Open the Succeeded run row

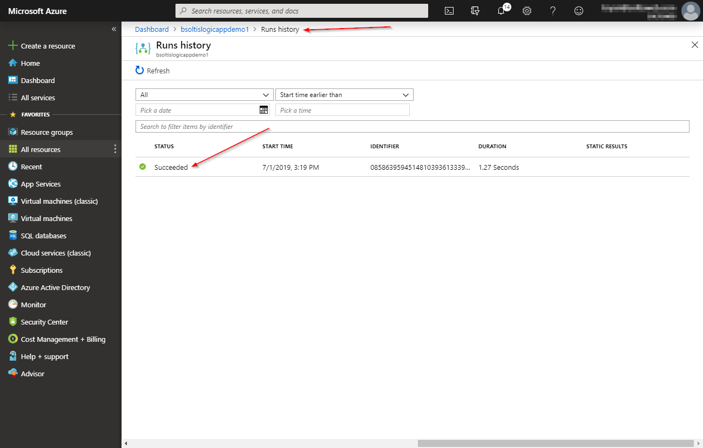click(x=171, y=168)
